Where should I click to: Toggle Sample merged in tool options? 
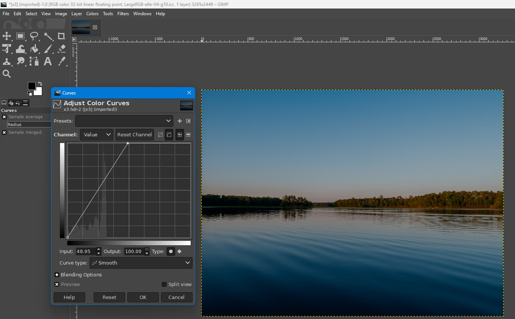(x=4, y=132)
